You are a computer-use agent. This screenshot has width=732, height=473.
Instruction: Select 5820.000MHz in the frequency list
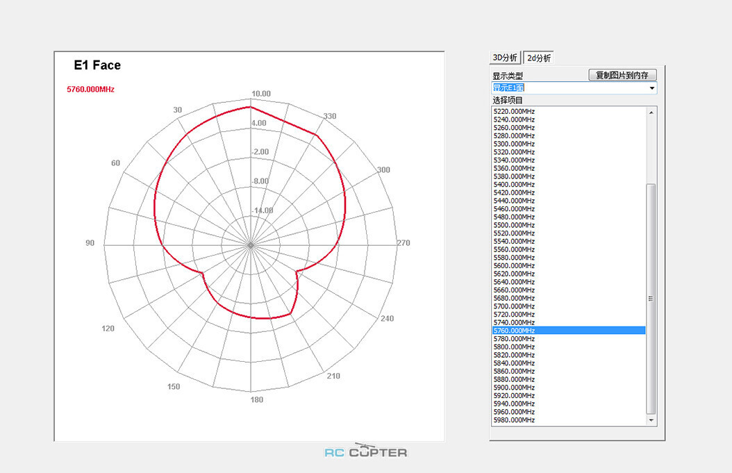coord(569,355)
